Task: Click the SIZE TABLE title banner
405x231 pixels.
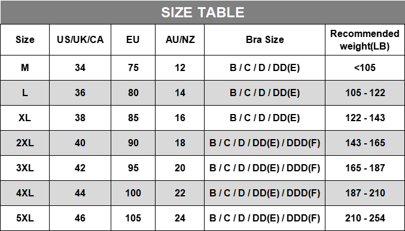Action: pyautogui.click(x=202, y=12)
